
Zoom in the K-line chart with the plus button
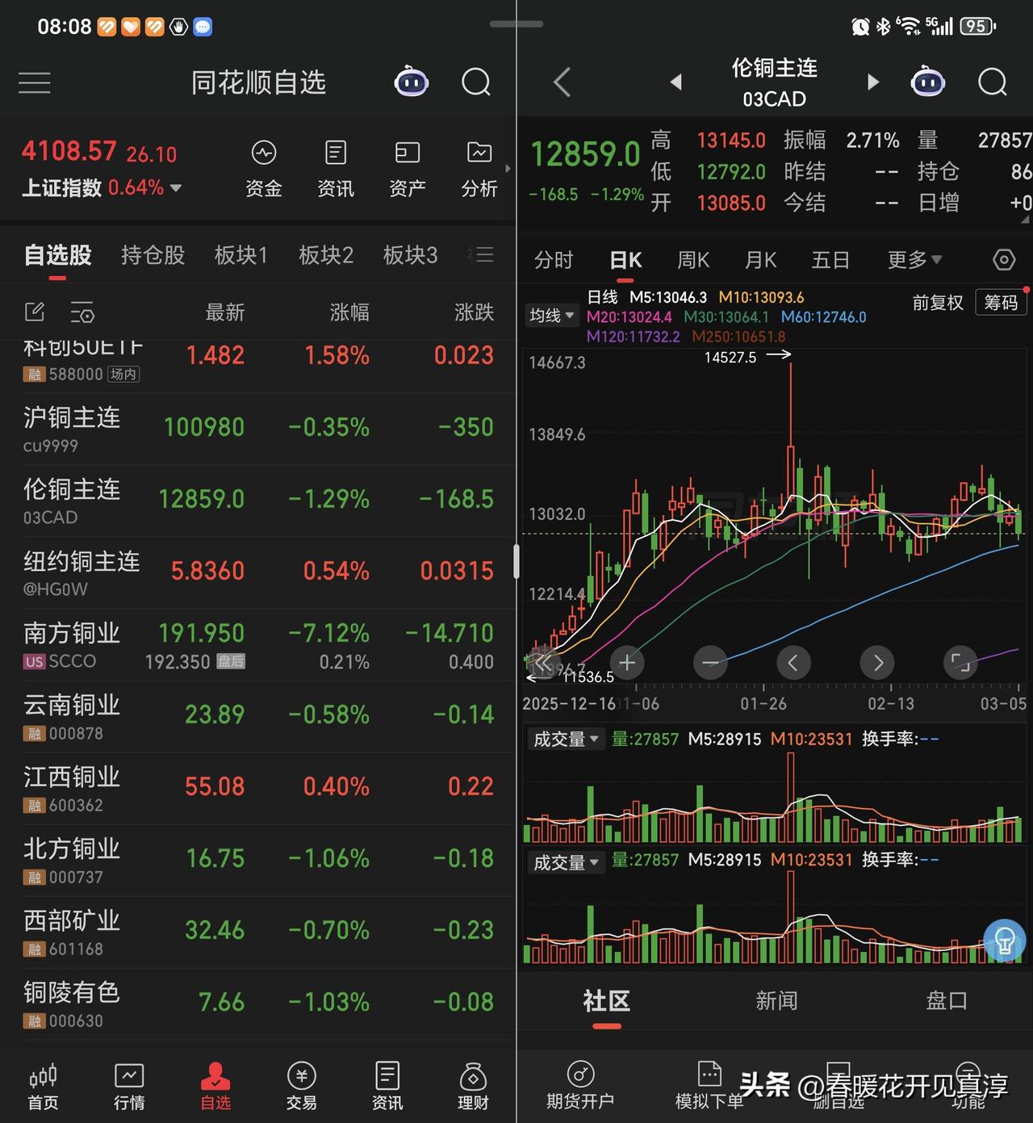click(x=627, y=663)
